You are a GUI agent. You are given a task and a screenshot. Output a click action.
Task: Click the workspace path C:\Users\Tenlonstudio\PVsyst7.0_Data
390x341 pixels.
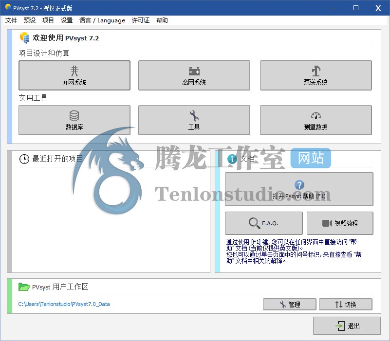point(64,304)
